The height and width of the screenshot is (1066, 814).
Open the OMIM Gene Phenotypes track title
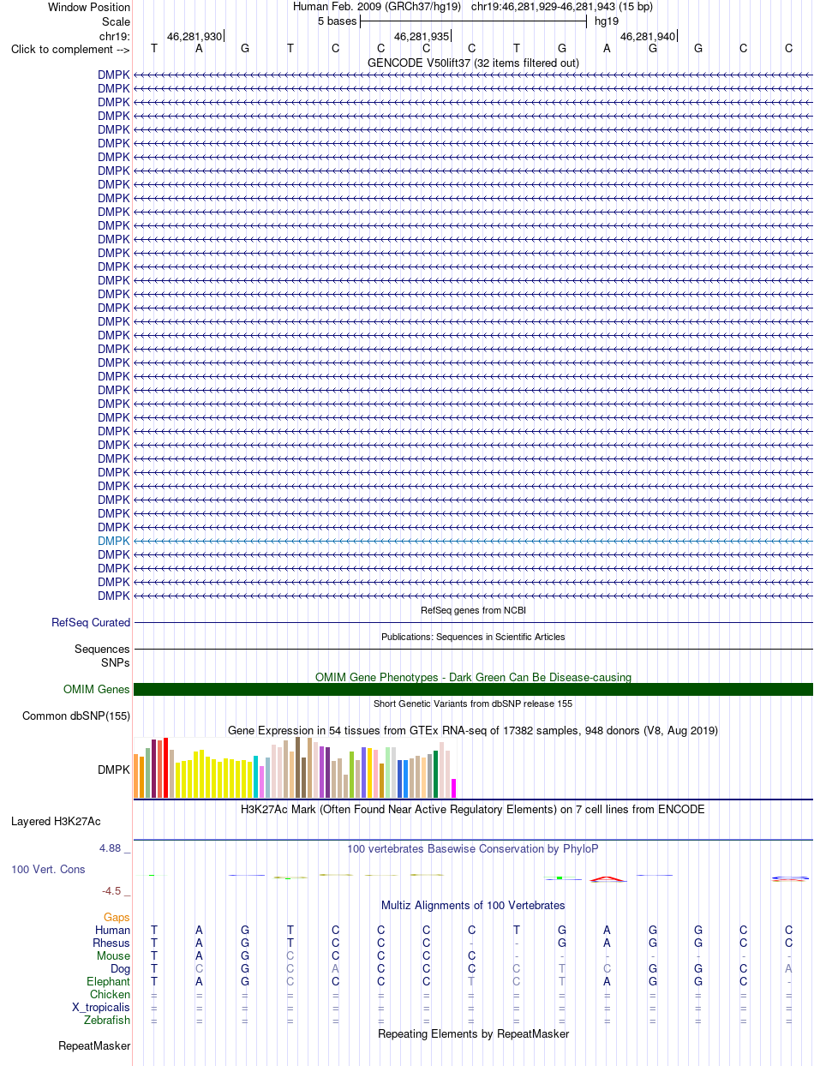coord(473,677)
